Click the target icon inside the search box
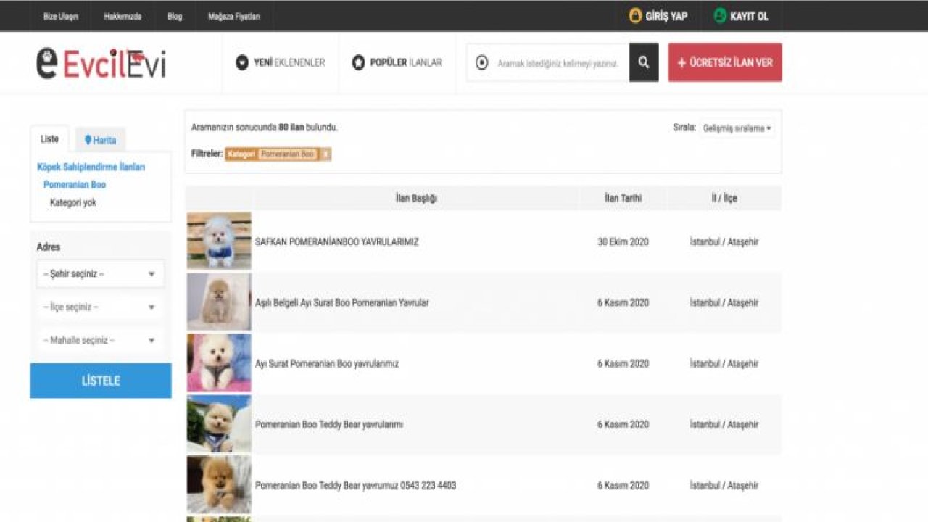Image resolution: width=928 pixels, height=522 pixels. 481,62
